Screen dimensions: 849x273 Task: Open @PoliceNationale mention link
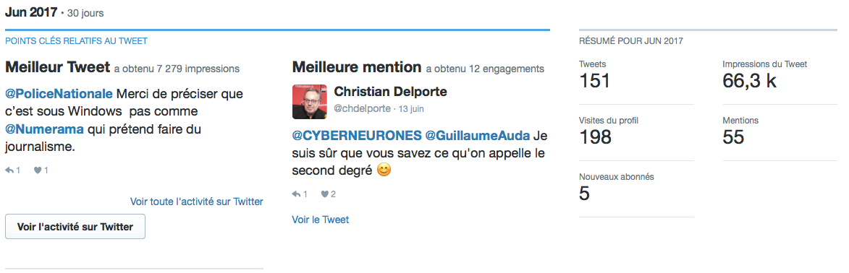click(x=59, y=94)
